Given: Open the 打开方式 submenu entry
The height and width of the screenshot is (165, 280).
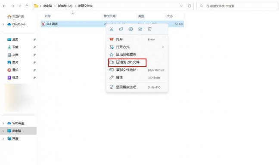Looking at the screenshot, I should coord(137,47).
